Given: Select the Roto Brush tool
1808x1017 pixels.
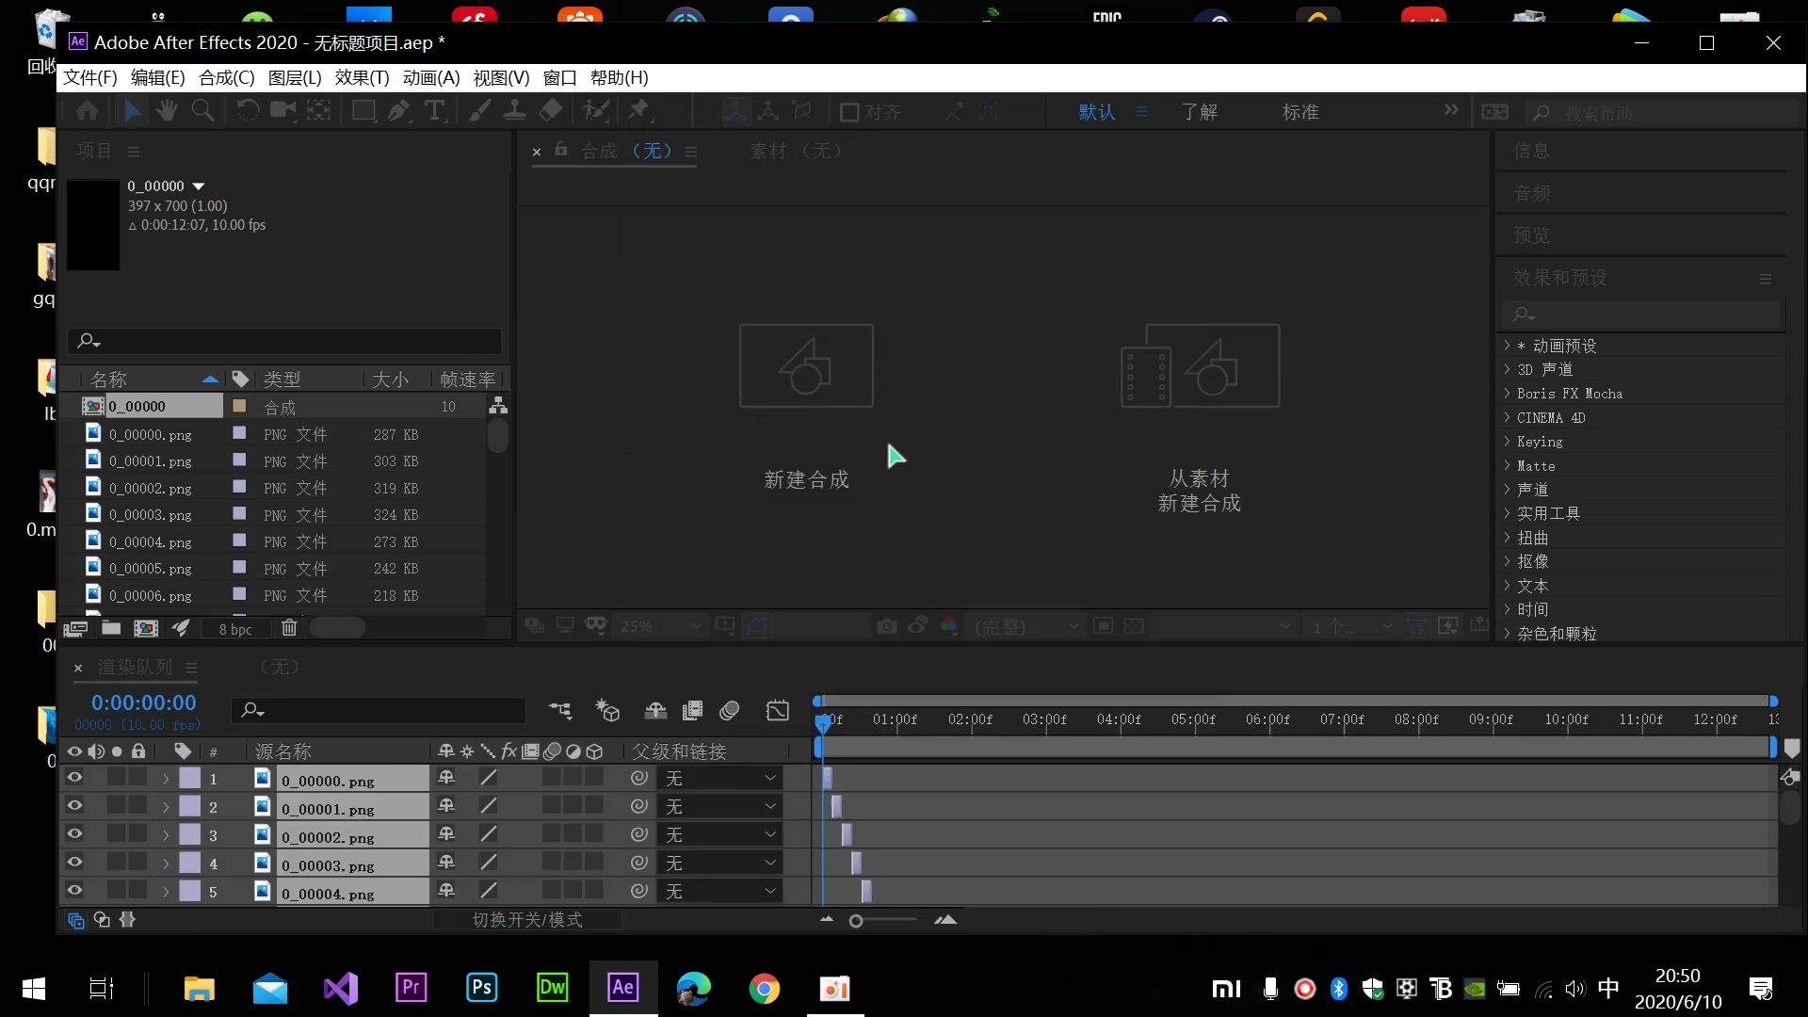Looking at the screenshot, I should (596, 111).
